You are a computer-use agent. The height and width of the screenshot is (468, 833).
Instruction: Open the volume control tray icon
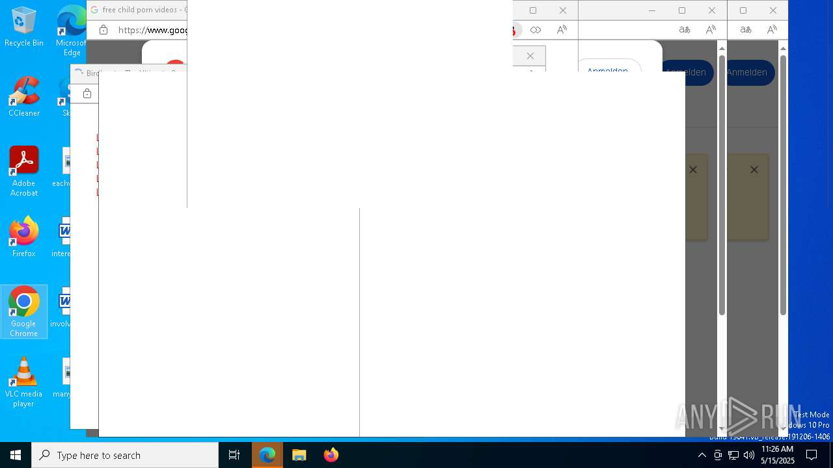[x=749, y=455]
